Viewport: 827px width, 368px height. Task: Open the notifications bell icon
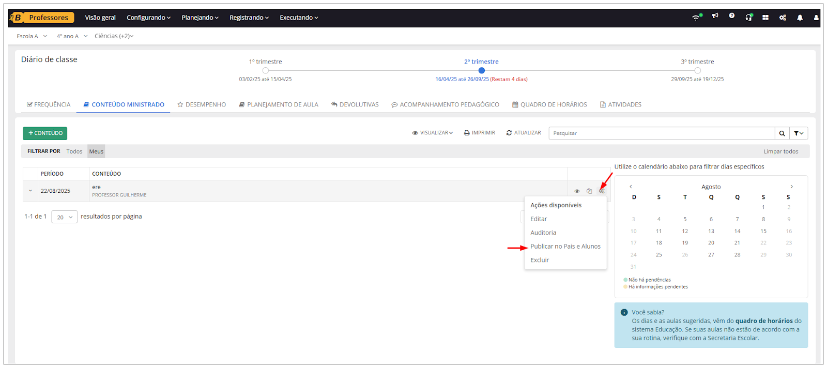(800, 18)
